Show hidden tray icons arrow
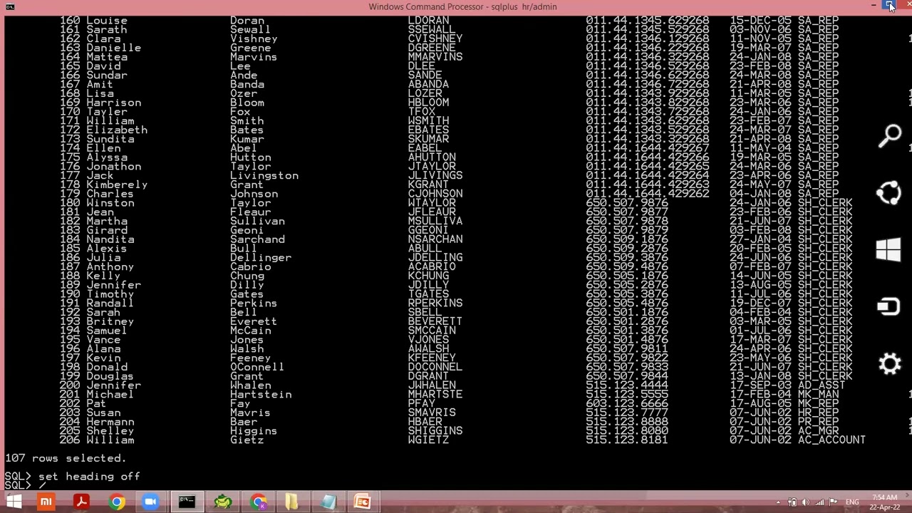Viewport: 912px width, 513px height. tap(778, 503)
